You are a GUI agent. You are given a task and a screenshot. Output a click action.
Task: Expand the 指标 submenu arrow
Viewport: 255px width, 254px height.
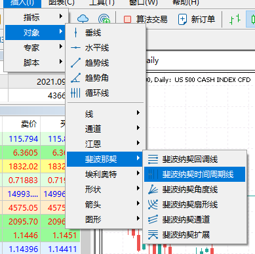coord(61,16)
